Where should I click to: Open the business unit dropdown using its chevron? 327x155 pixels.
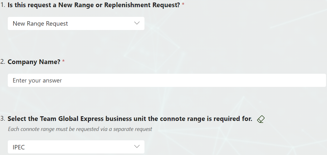click(137, 147)
